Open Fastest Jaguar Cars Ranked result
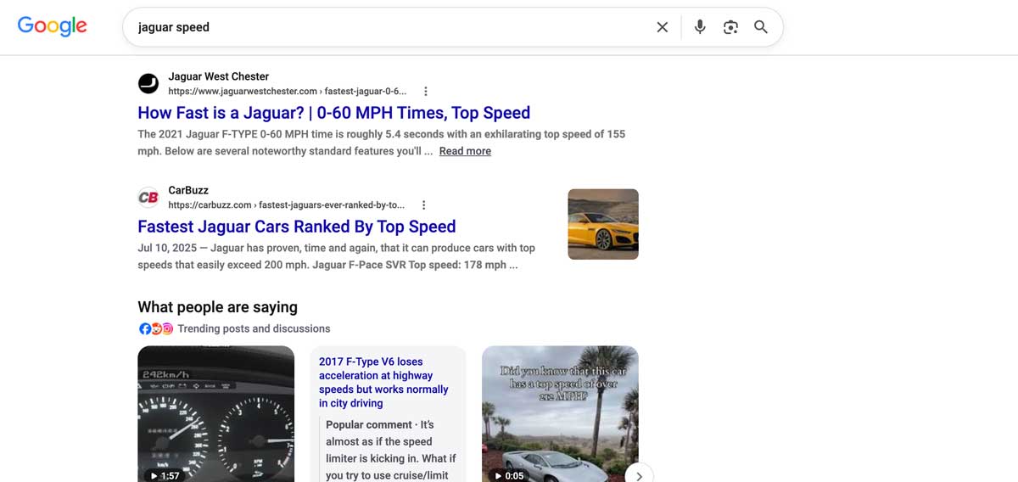This screenshot has height=482, width=1018. click(x=297, y=227)
